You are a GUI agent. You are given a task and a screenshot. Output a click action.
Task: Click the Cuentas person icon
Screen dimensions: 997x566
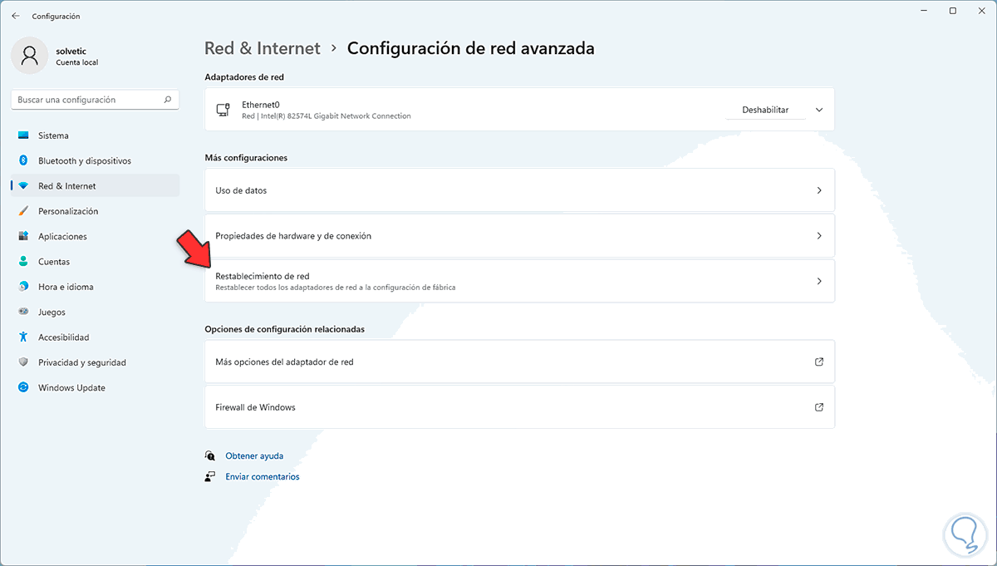(x=23, y=262)
